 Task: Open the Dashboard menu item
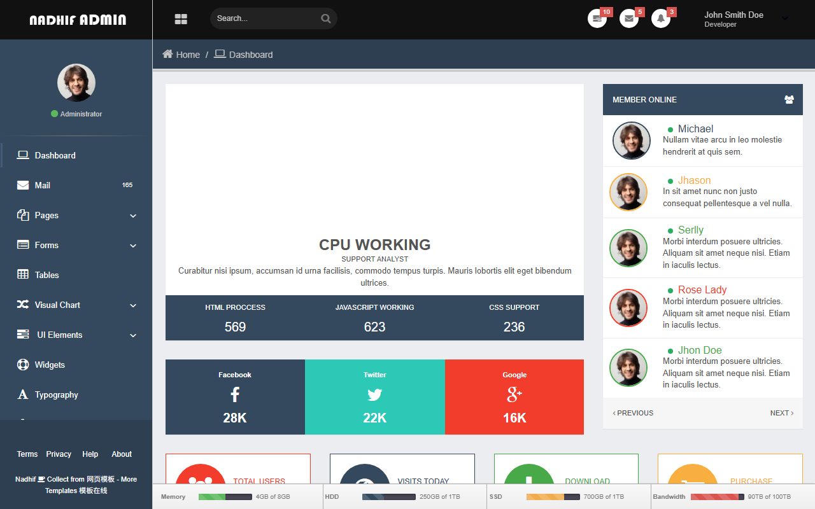76,155
